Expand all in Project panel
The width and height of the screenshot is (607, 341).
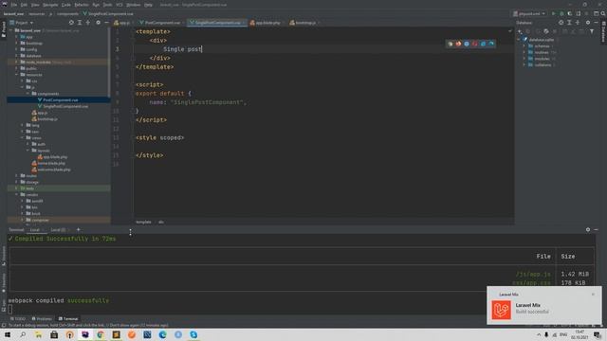click(x=80, y=23)
